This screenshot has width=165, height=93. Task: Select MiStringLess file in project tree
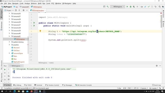click(20, 39)
